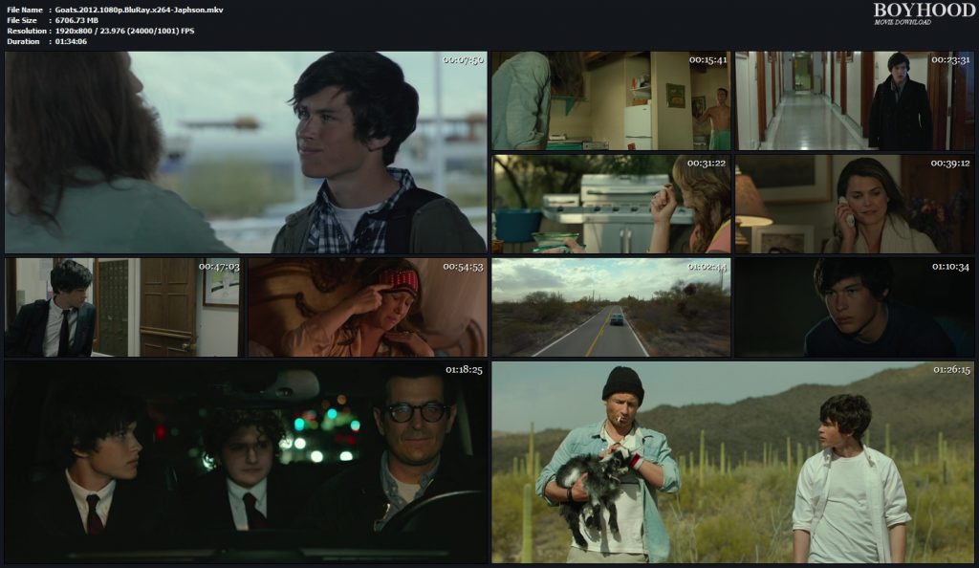
Task: Open the thumbnail of woman talking on phone
Action: pyautogui.click(x=855, y=204)
